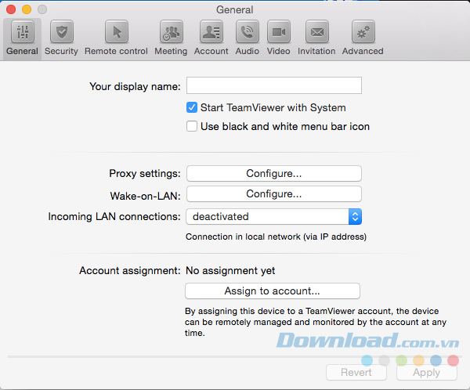Select the Video camera icon
Screen dimensions: 470x390
278,33
